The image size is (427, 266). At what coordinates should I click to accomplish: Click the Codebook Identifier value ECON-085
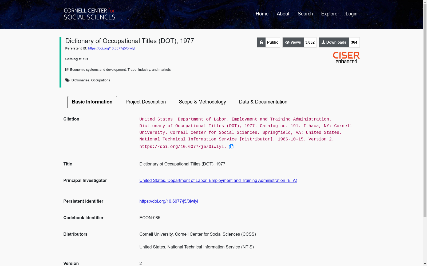point(150,218)
